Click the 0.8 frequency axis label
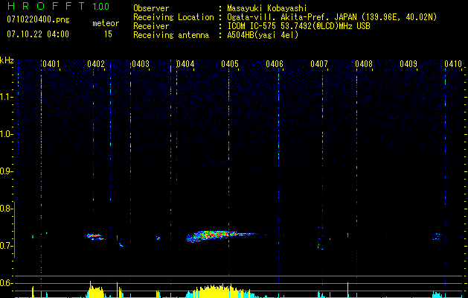Image resolution: width=468 pixels, height=298 pixels. click(x=6, y=209)
